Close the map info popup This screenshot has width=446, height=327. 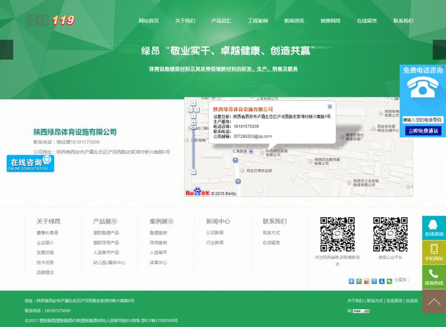tap(329, 107)
